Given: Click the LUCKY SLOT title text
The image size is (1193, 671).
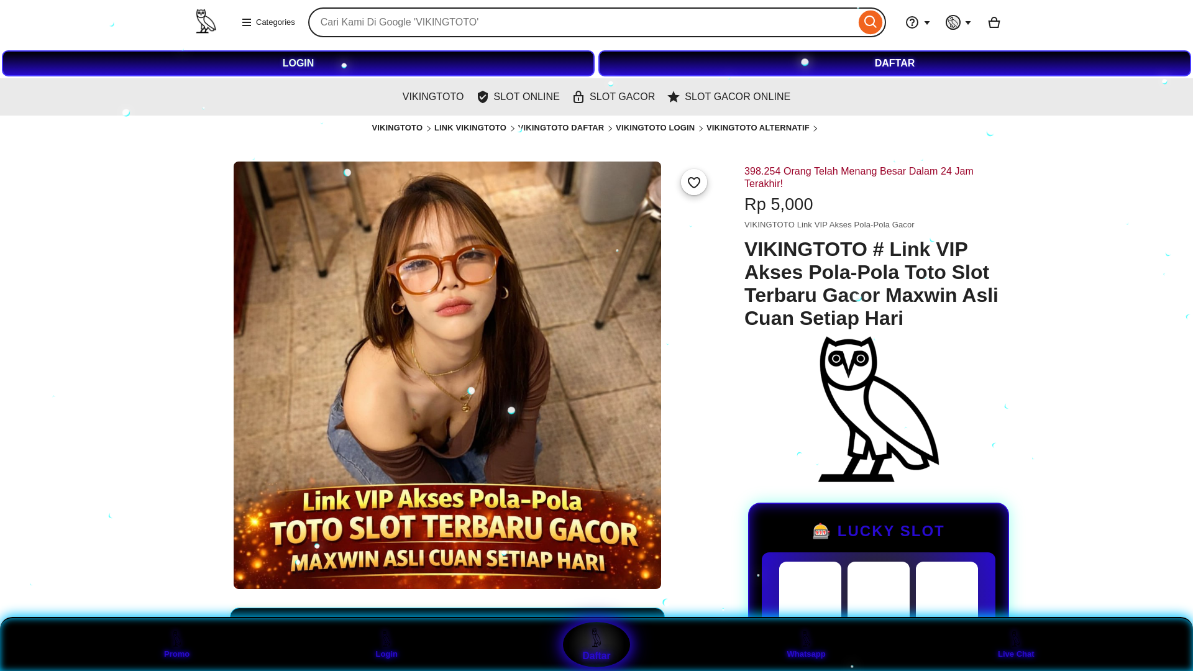Looking at the screenshot, I should tap(891, 531).
